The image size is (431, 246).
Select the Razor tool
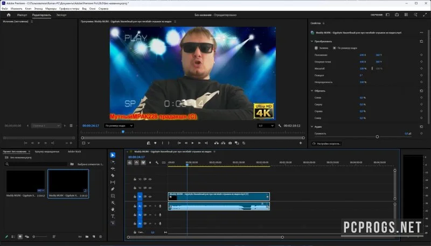coord(113,175)
